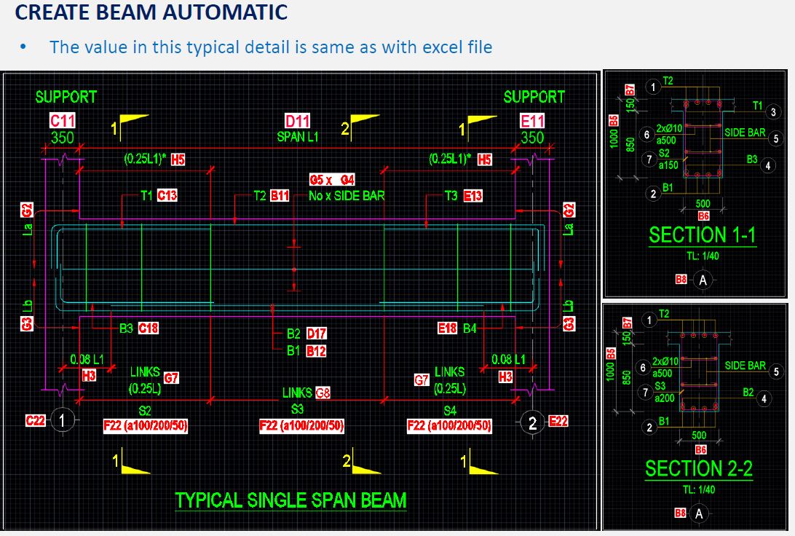Click the B11 tag next to T2
This screenshot has height=536, width=795.
pos(280,195)
